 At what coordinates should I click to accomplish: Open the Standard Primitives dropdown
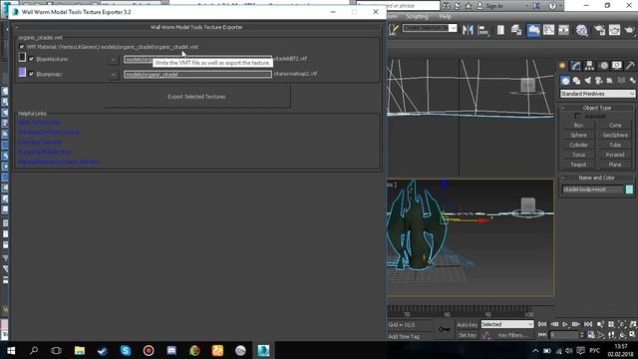pos(597,94)
